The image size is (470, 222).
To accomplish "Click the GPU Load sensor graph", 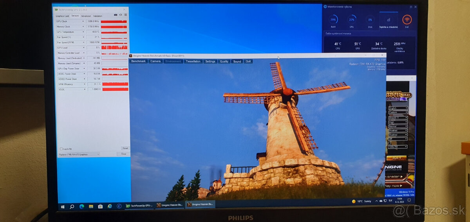I will tap(114, 48).
